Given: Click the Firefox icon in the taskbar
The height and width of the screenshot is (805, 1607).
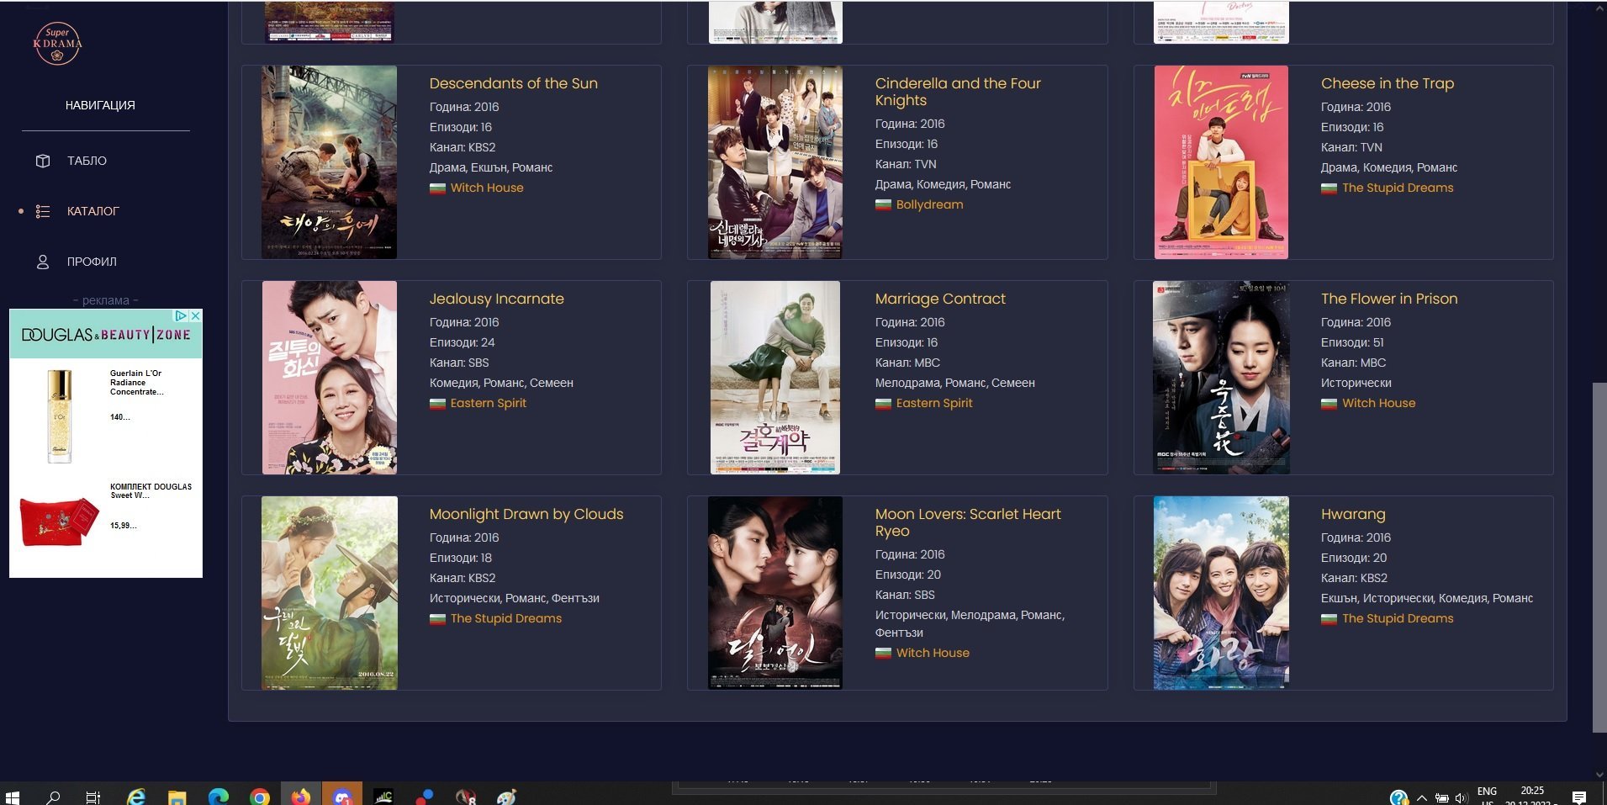Looking at the screenshot, I should (300, 796).
